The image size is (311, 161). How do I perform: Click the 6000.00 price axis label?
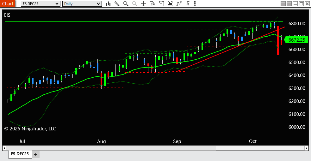tap(297, 127)
